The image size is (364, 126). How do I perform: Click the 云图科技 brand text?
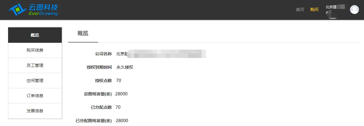pos(43,7)
